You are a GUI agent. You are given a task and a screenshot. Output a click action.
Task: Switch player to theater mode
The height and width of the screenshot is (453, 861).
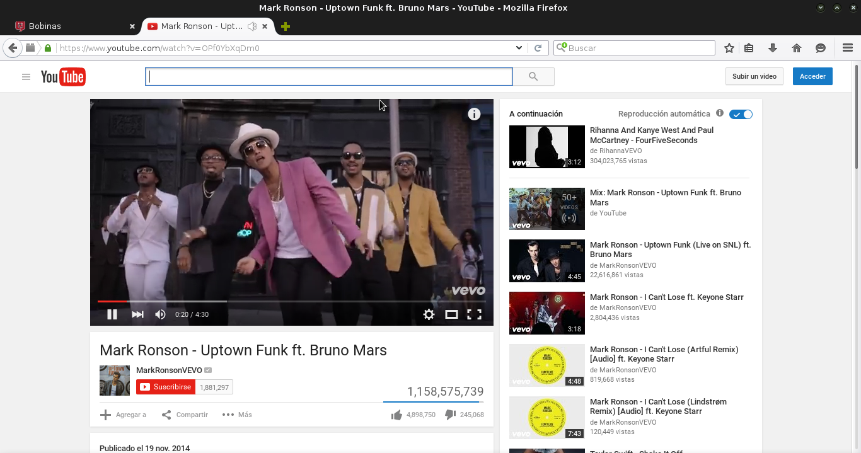(451, 314)
